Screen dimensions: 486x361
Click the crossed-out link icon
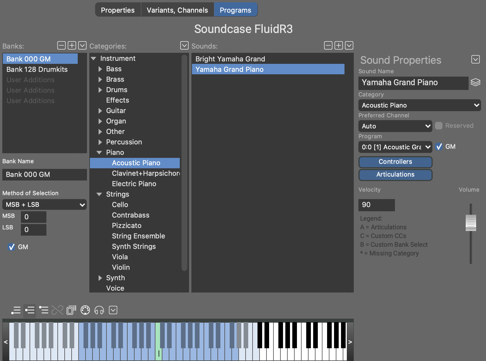point(57,310)
